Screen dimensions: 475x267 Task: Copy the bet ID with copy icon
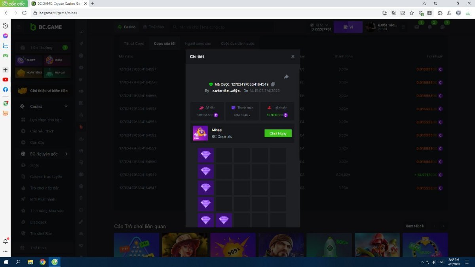pyautogui.click(x=273, y=84)
